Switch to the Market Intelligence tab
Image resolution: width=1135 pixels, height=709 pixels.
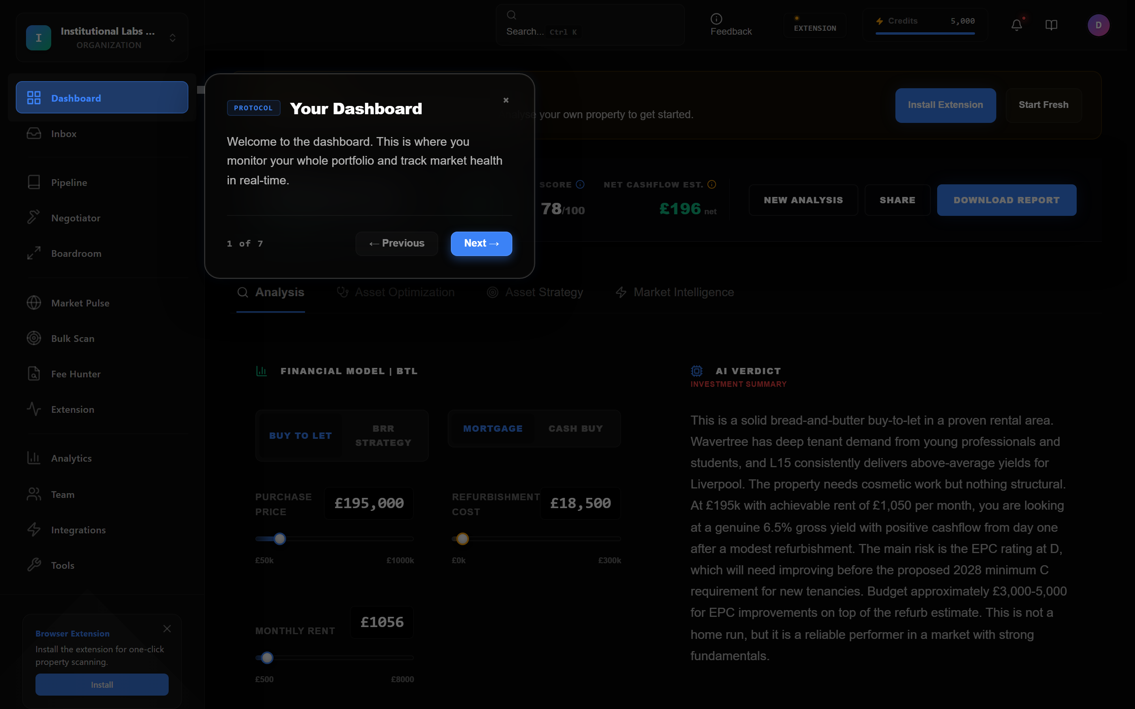(675, 293)
